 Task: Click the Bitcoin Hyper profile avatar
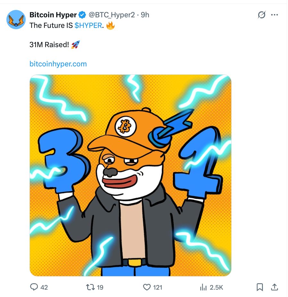(16, 20)
